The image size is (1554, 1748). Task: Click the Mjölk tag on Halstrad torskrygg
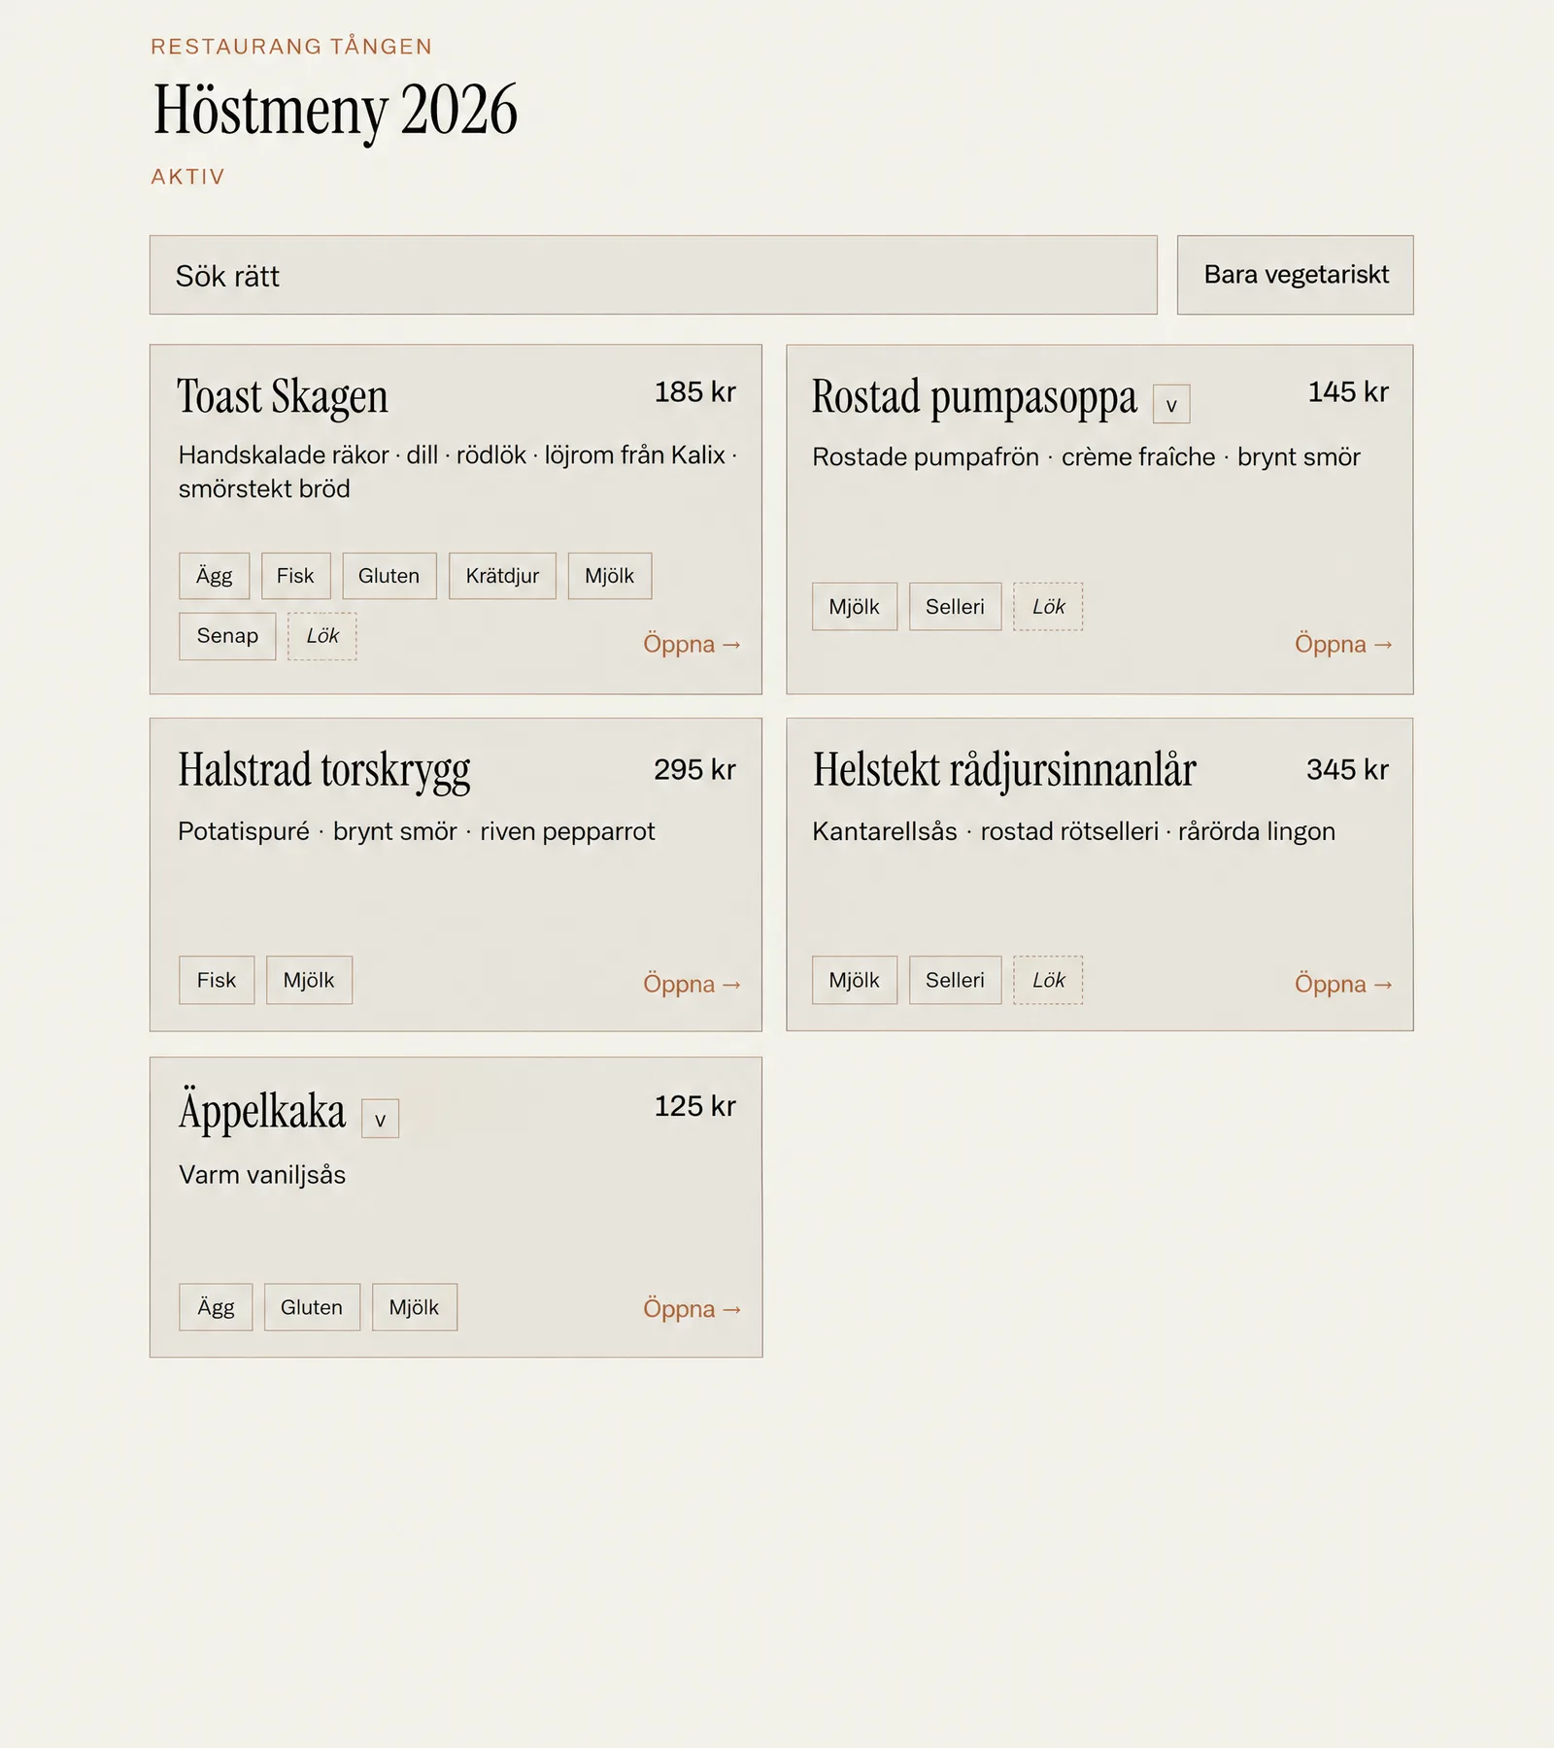pyautogui.click(x=309, y=980)
